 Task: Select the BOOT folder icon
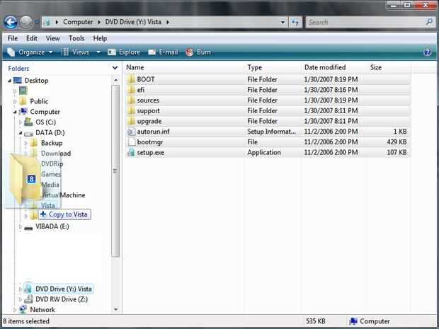[x=131, y=79]
